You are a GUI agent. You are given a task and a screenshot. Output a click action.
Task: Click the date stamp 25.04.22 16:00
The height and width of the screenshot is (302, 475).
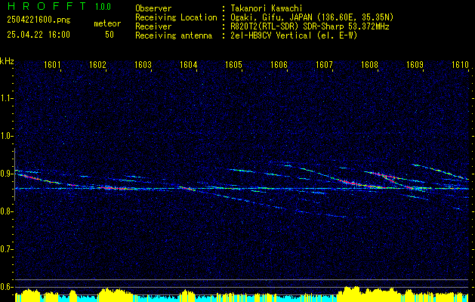tap(39, 35)
